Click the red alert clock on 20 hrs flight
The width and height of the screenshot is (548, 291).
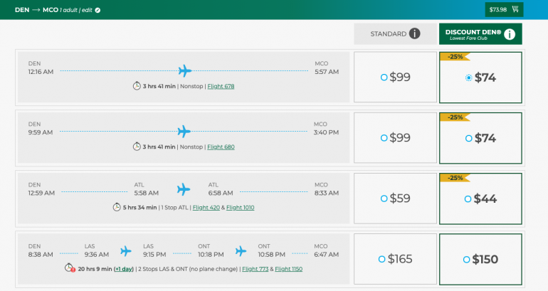tap(69, 268)
